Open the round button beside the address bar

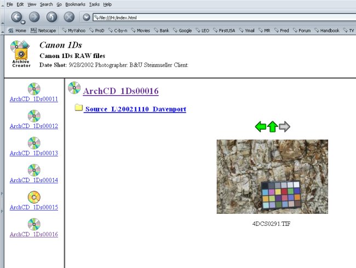87,17
